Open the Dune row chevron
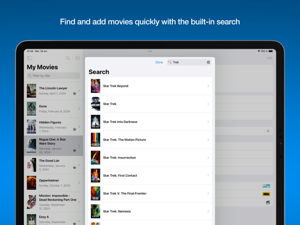 click(79, 109)
